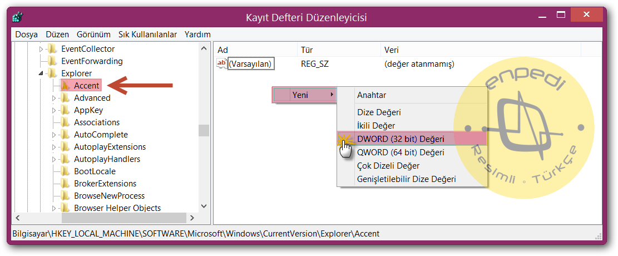
Task: Click the registry path in status bar
Action: (x=196, y=234)
